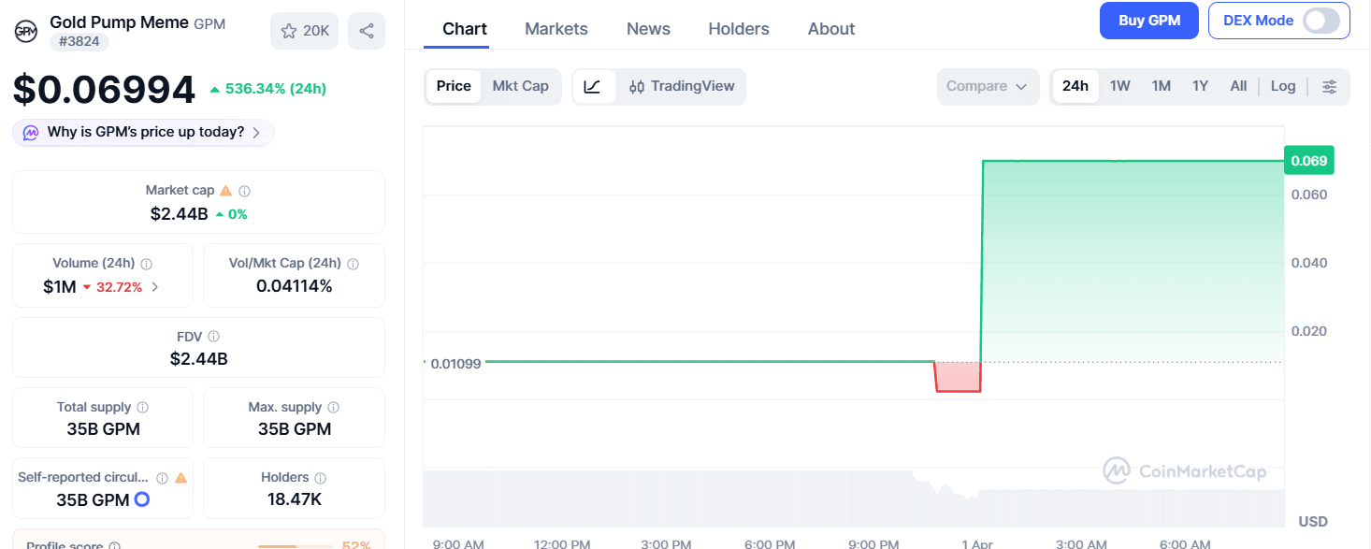Share the Gold Pump Meme page

click(366, 30)
